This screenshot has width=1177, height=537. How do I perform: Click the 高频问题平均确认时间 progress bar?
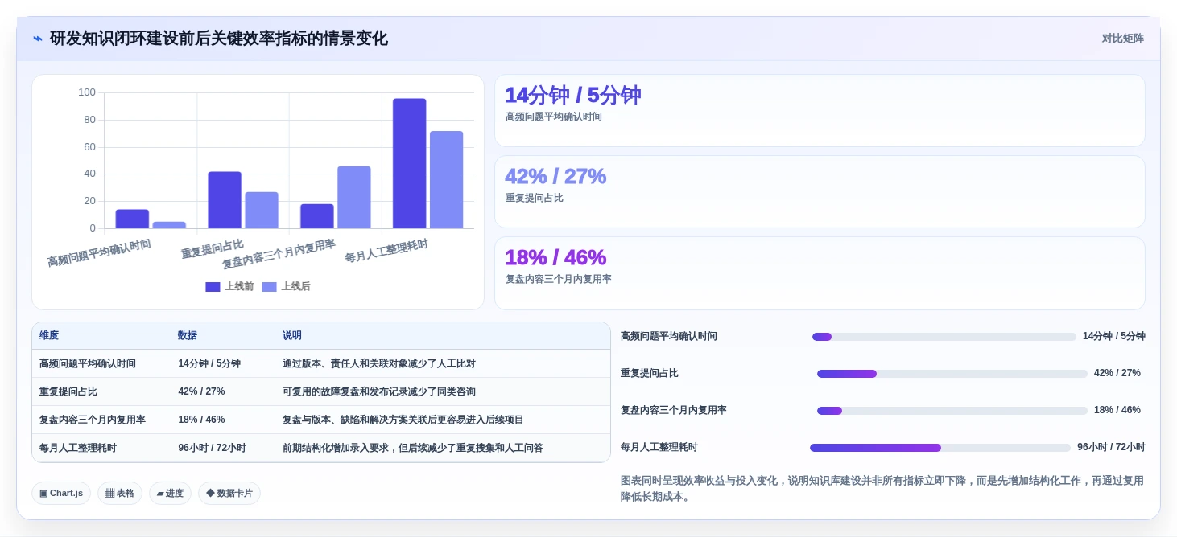pos(944,337)
